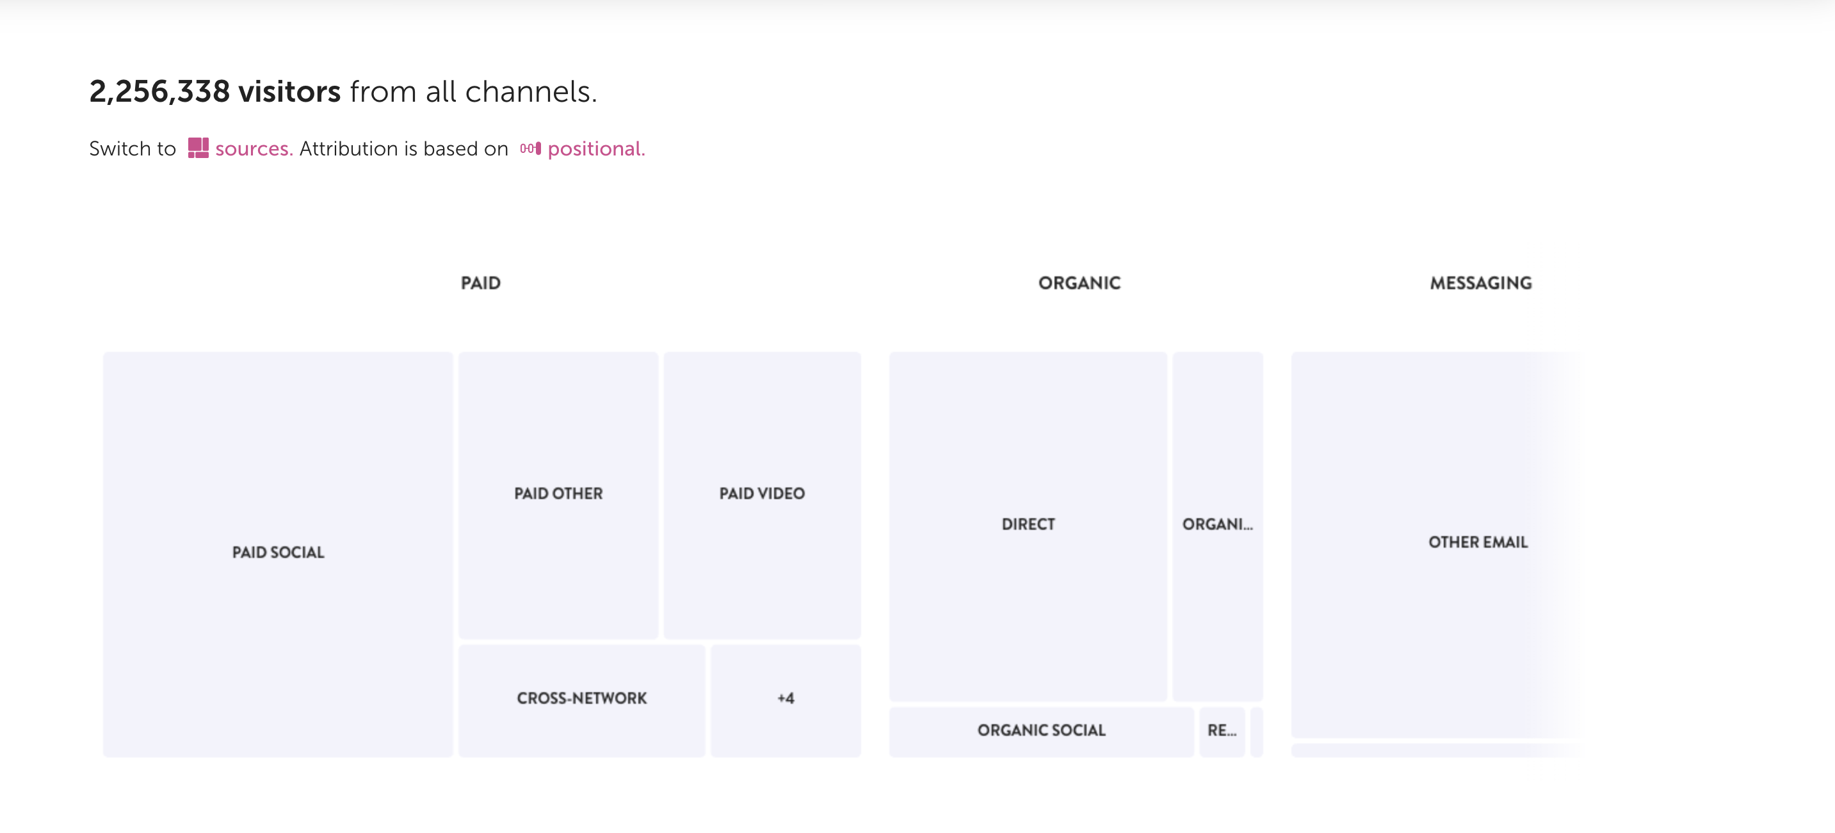Click the sources treemap icon
The height and width of the screenshot is (833, 1835).
[x=198, y=148]
